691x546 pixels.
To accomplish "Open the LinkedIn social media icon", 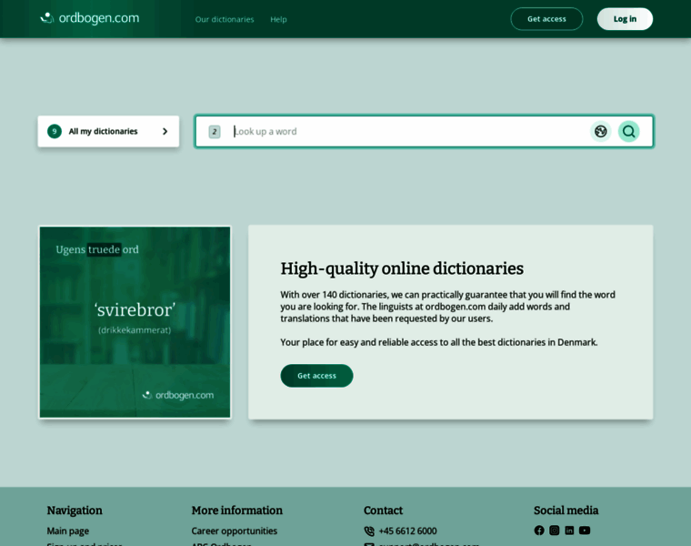I will tap(569, 531).
